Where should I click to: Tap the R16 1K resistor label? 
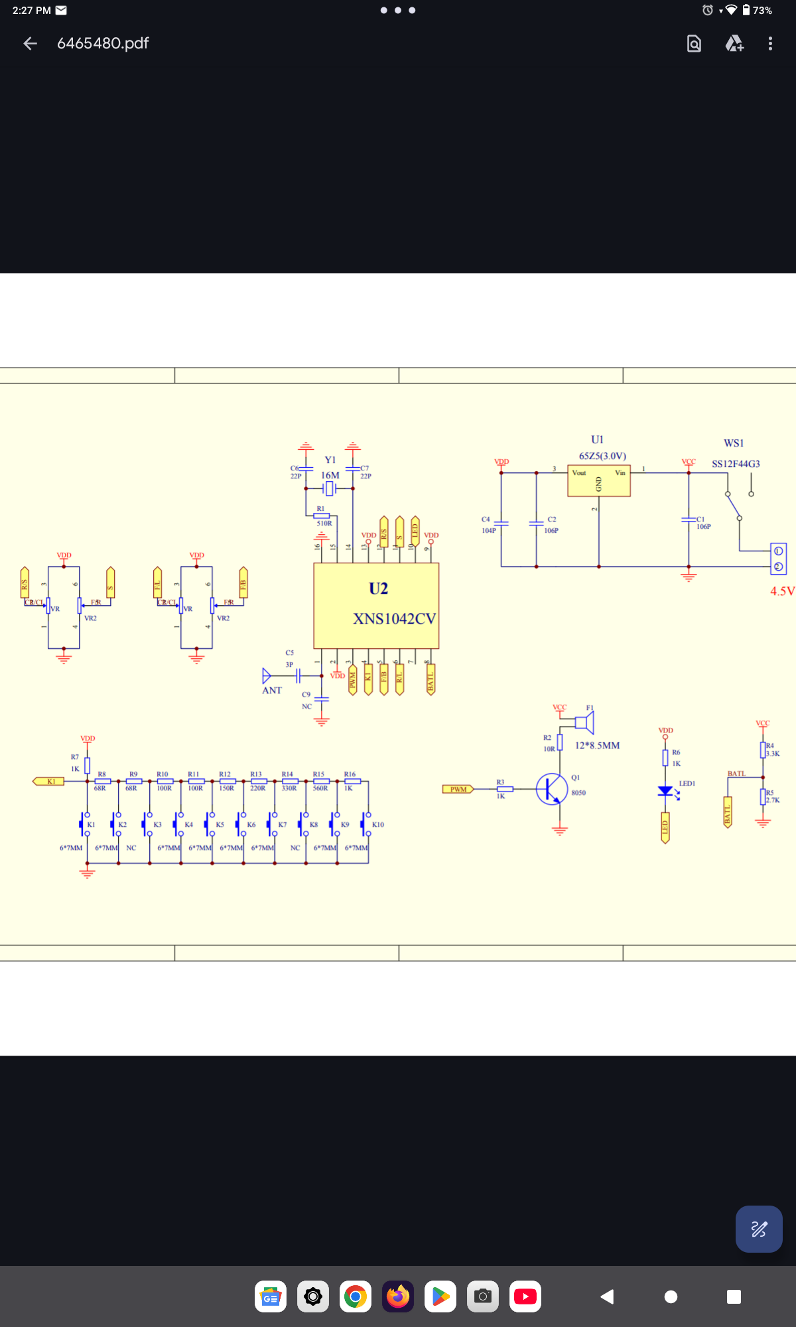tap(350, 781)
